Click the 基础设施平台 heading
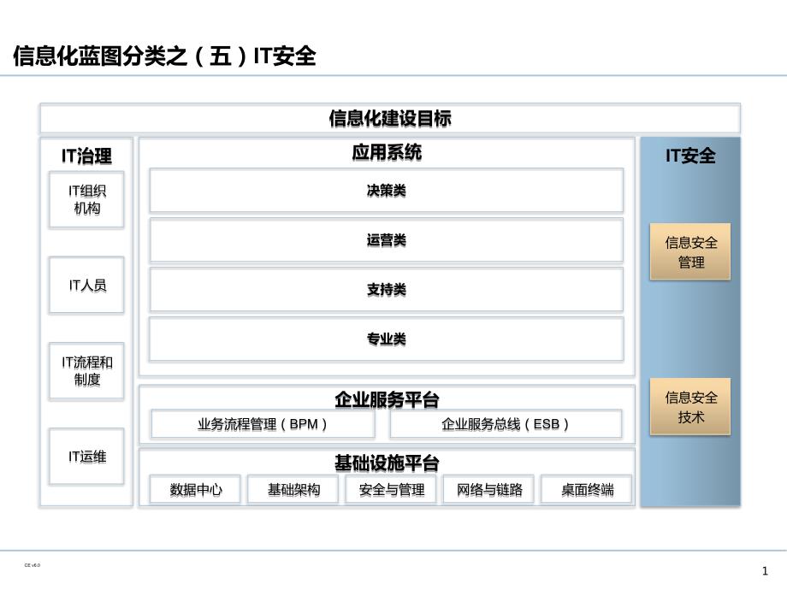The image size is (787, 590). click(x=387, y=463)
